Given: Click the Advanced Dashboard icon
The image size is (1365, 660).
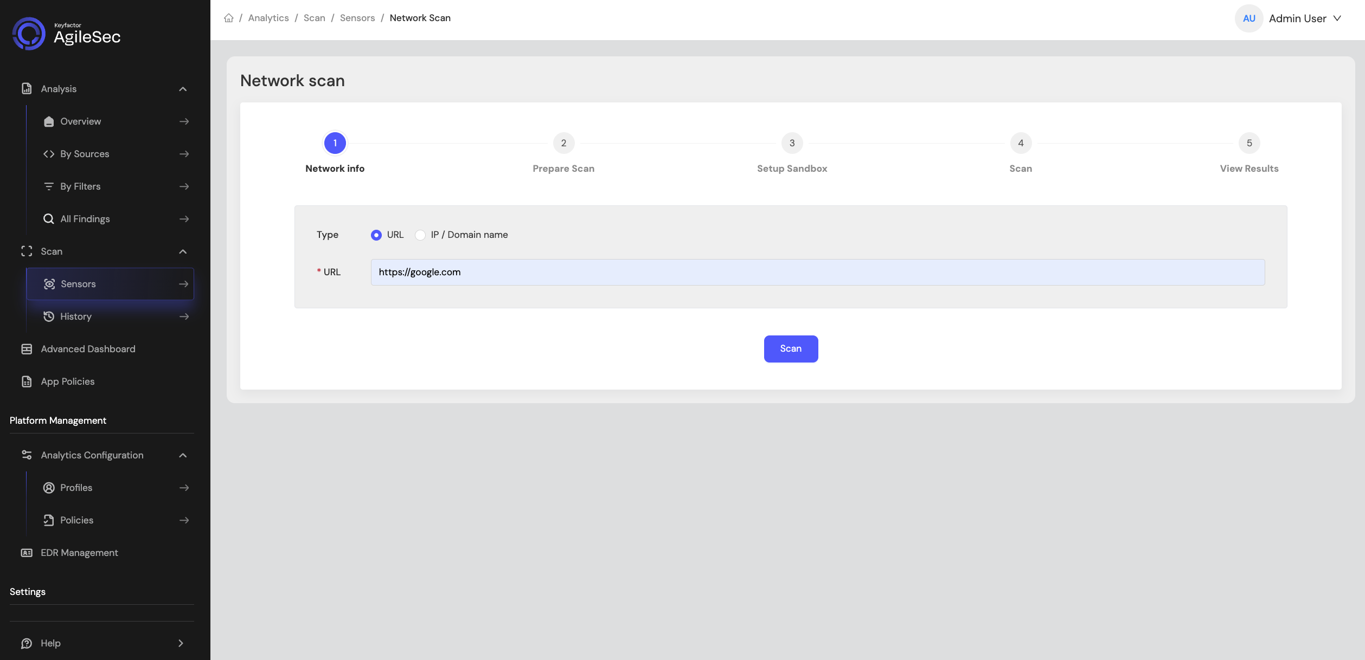Looking at the screenshot, I should click(27, 349).
